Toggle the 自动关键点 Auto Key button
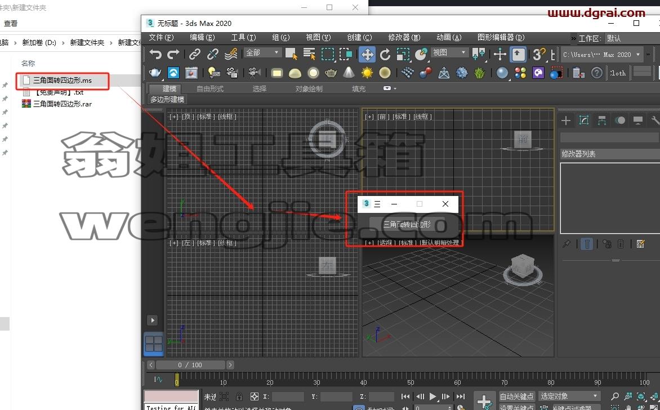Viewport: 660px width, 410px height. coord(516,396)
